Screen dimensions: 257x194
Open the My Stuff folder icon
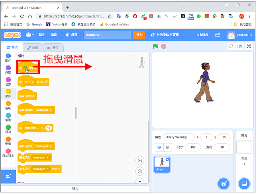[x=218, y=35]
